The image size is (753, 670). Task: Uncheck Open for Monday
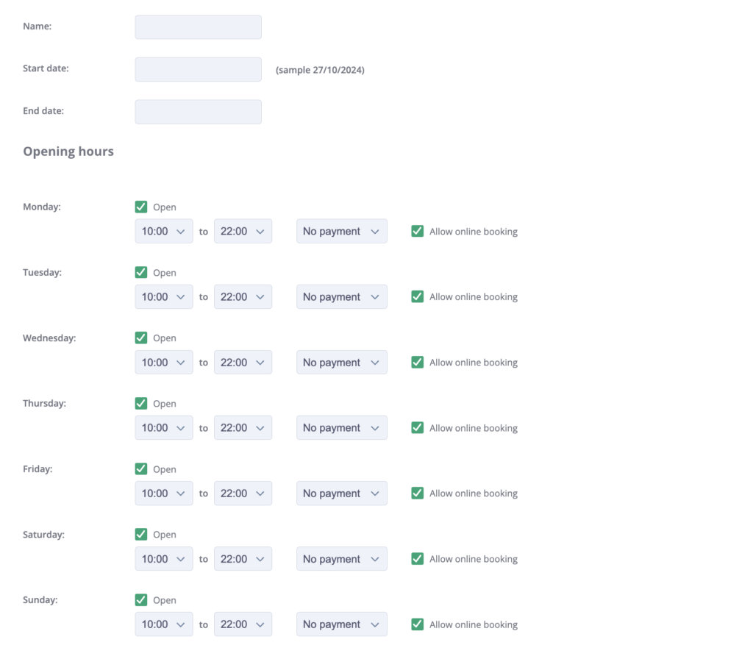pos(140,207)
